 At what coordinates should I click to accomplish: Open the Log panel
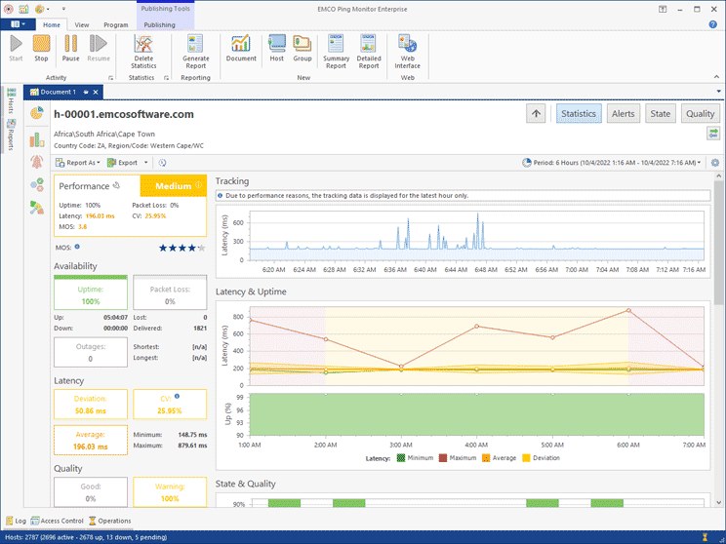pos(16,521)
